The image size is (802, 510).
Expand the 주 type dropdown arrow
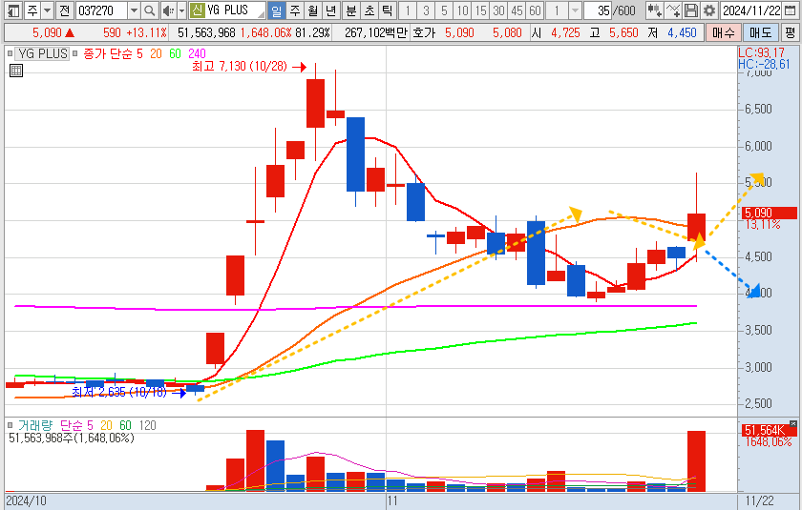(47, 10)
